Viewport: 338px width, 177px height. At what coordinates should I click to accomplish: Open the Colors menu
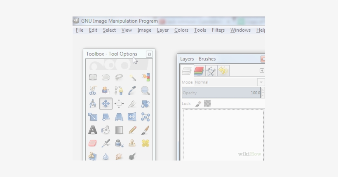(x=181, y=30)
